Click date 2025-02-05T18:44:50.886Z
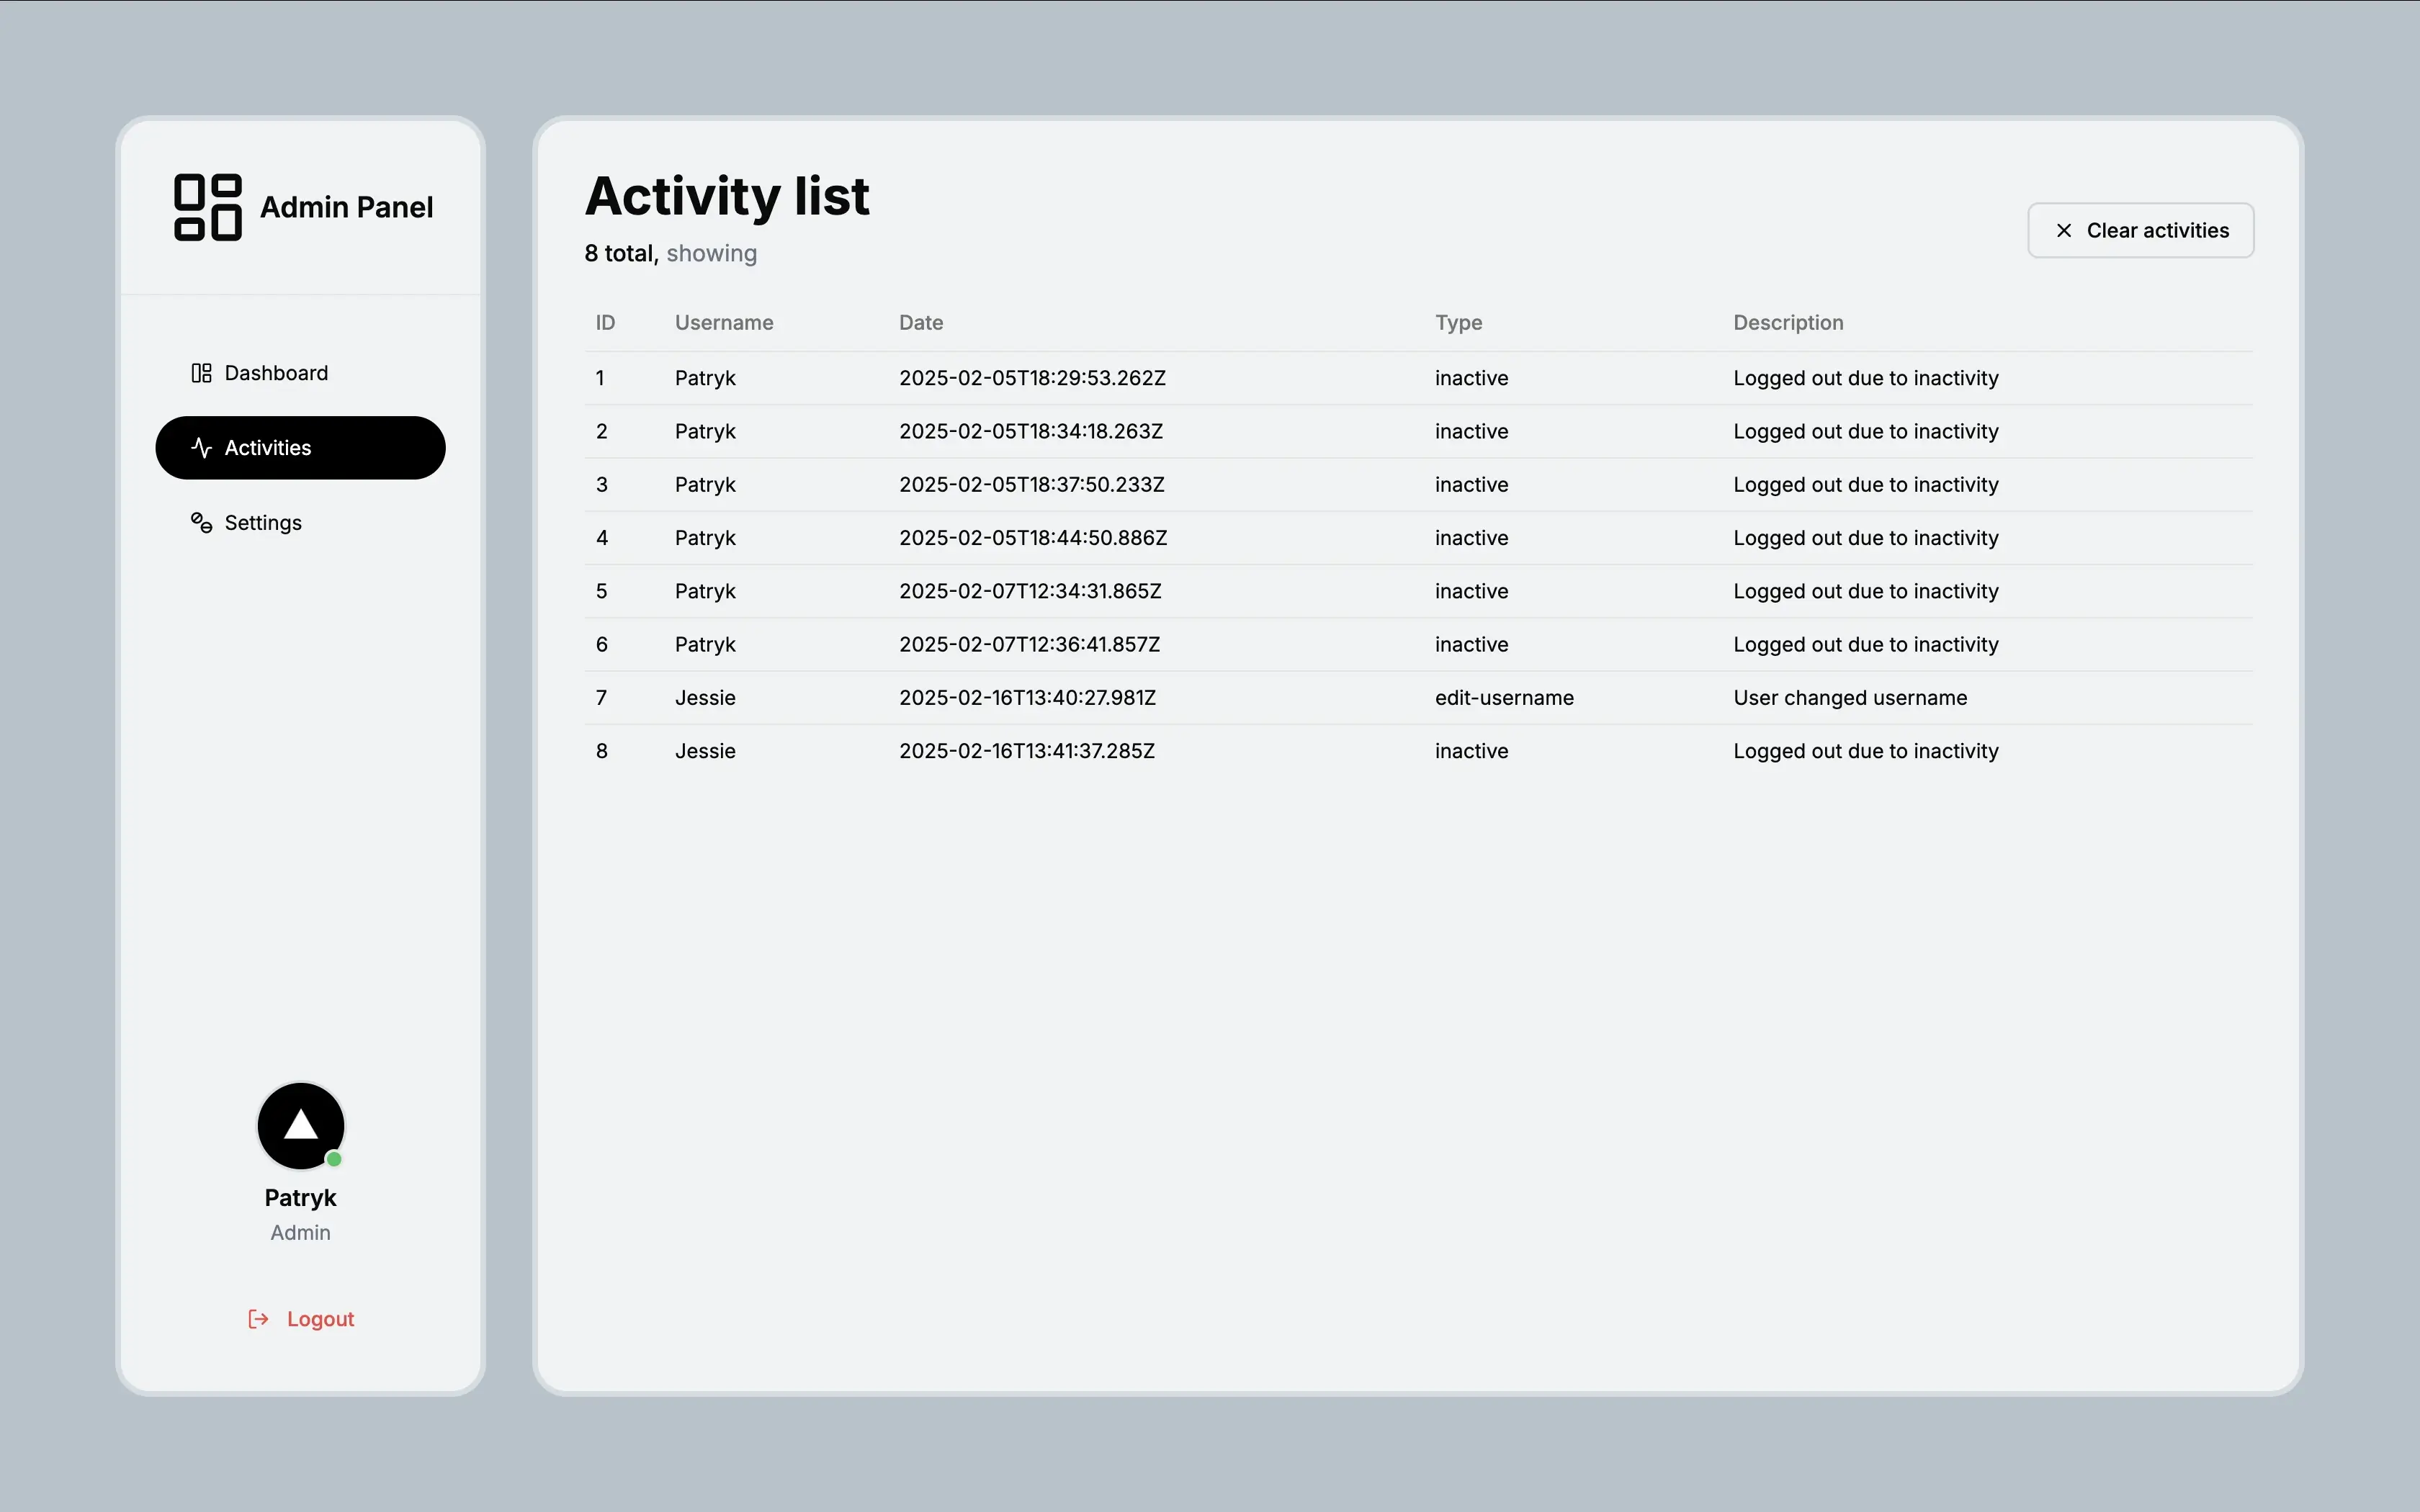 [x=1033, y=538]
